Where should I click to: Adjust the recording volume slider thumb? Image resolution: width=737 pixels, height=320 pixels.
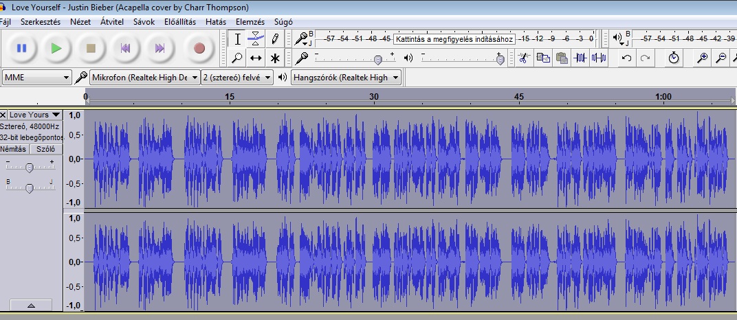[378, 60]
